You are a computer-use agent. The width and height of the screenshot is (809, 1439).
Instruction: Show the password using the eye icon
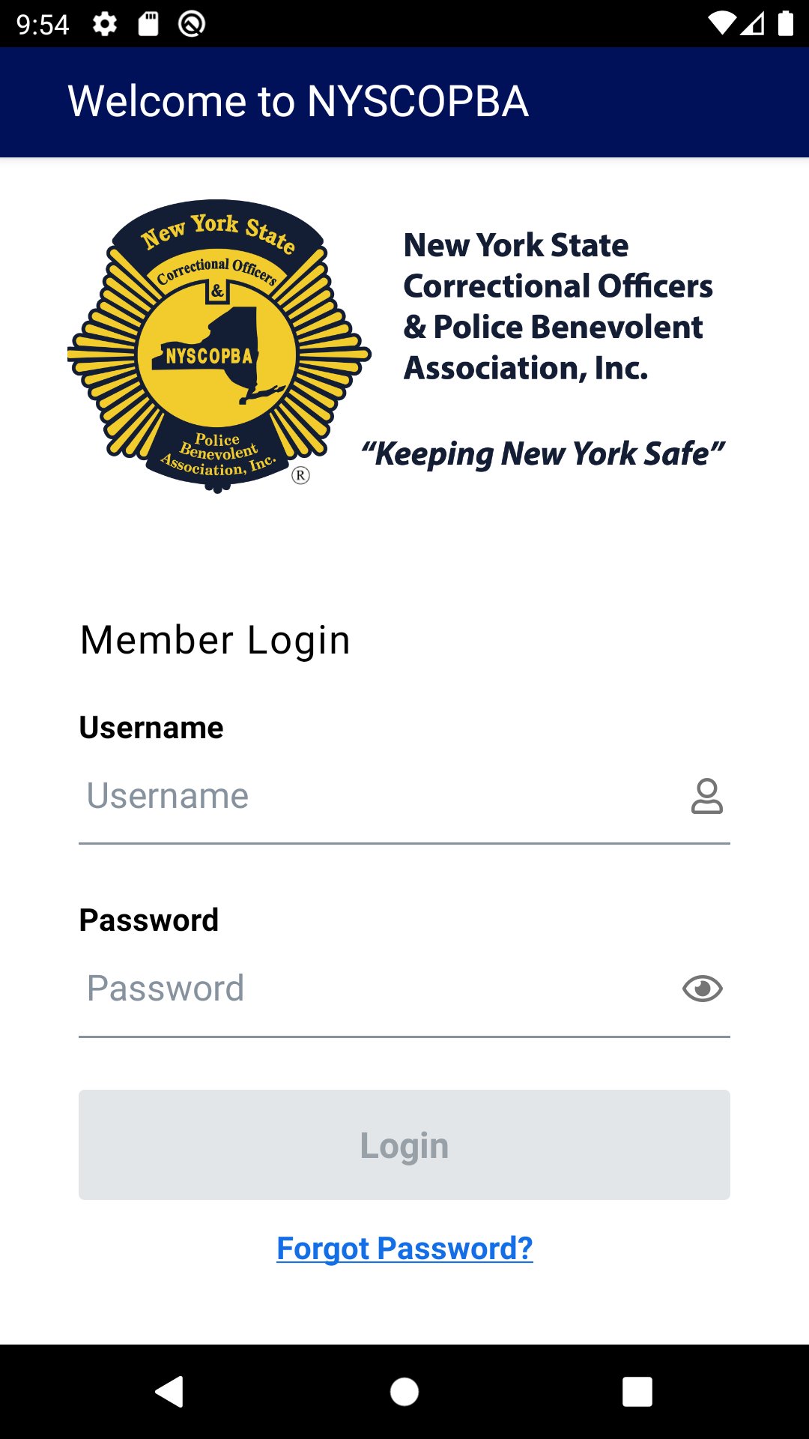tap(701, 989)
